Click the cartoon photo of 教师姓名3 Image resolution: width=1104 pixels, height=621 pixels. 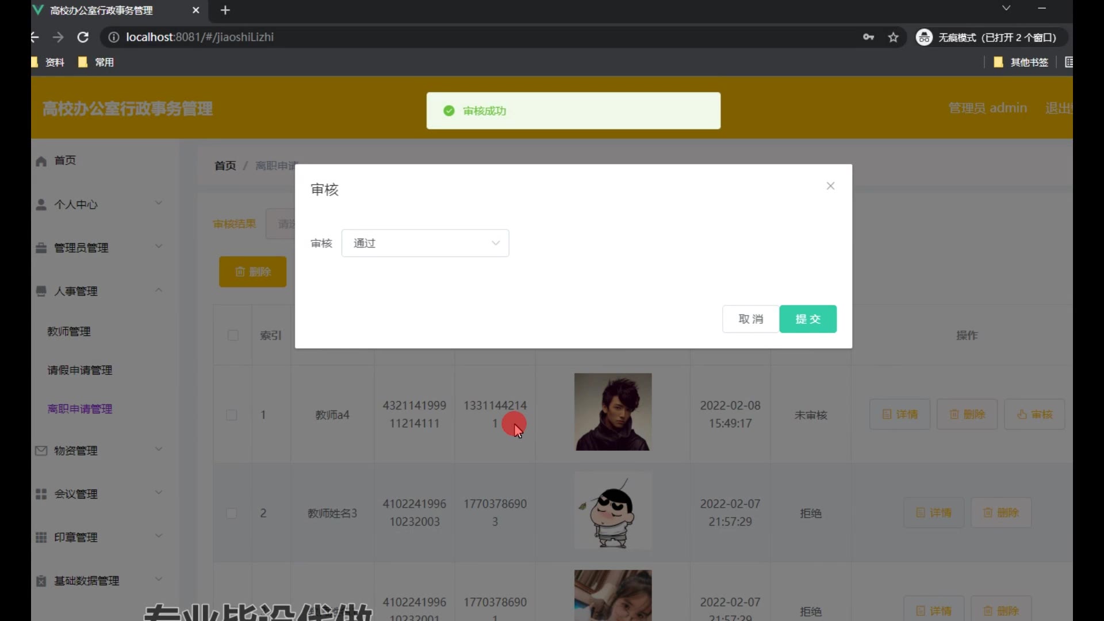(613, 510)
